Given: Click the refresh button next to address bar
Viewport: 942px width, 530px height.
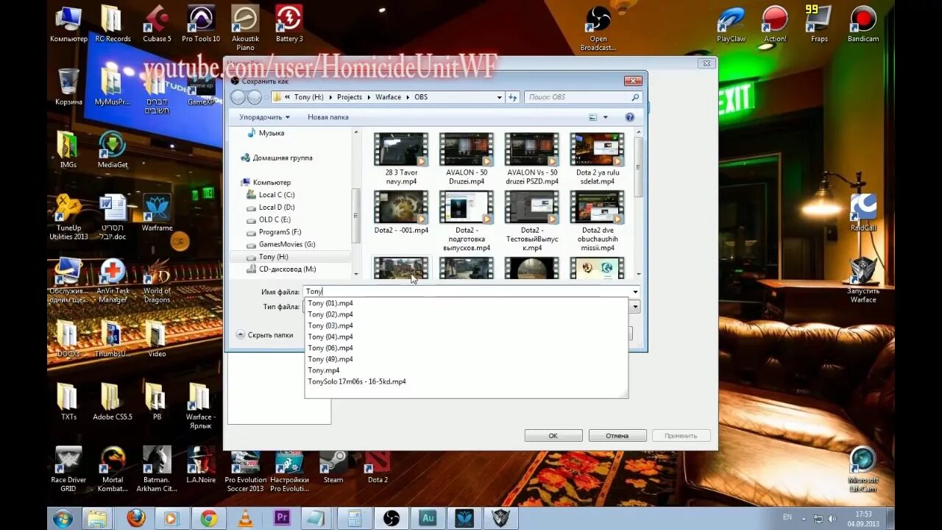Looking at the screenshot, I should coord(513,97).
